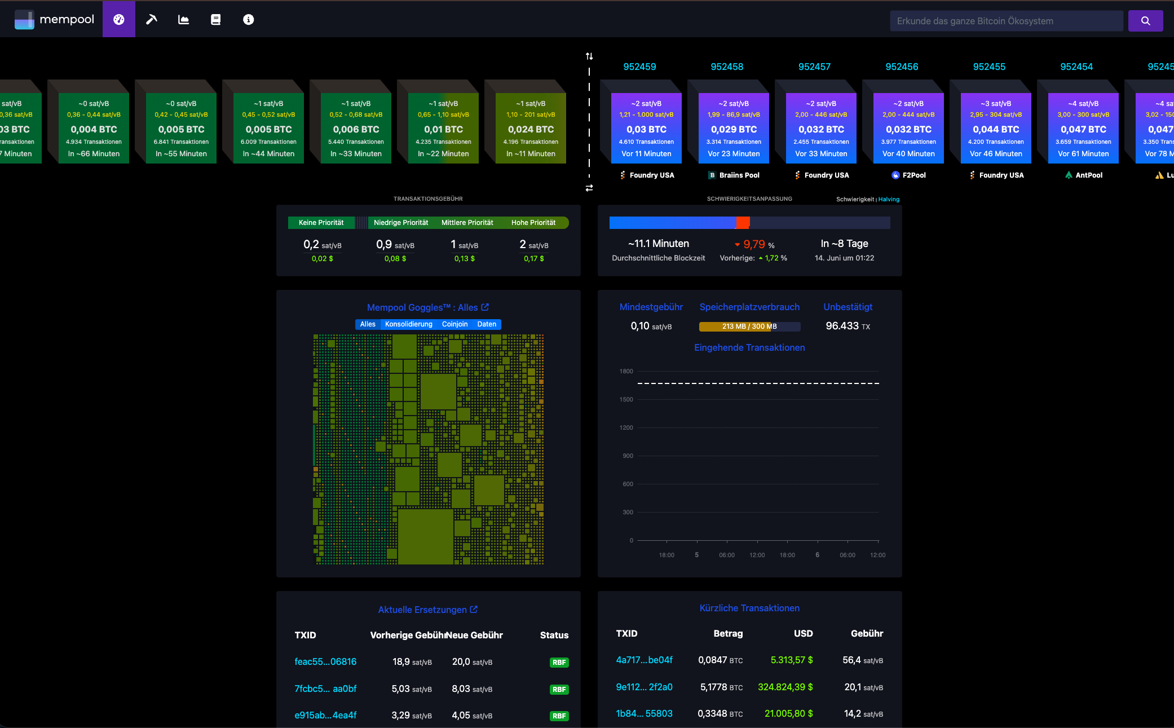Focus the Bitcoin ecosystem search field
Screen dimensions: 1174x728
point(1007,21)
